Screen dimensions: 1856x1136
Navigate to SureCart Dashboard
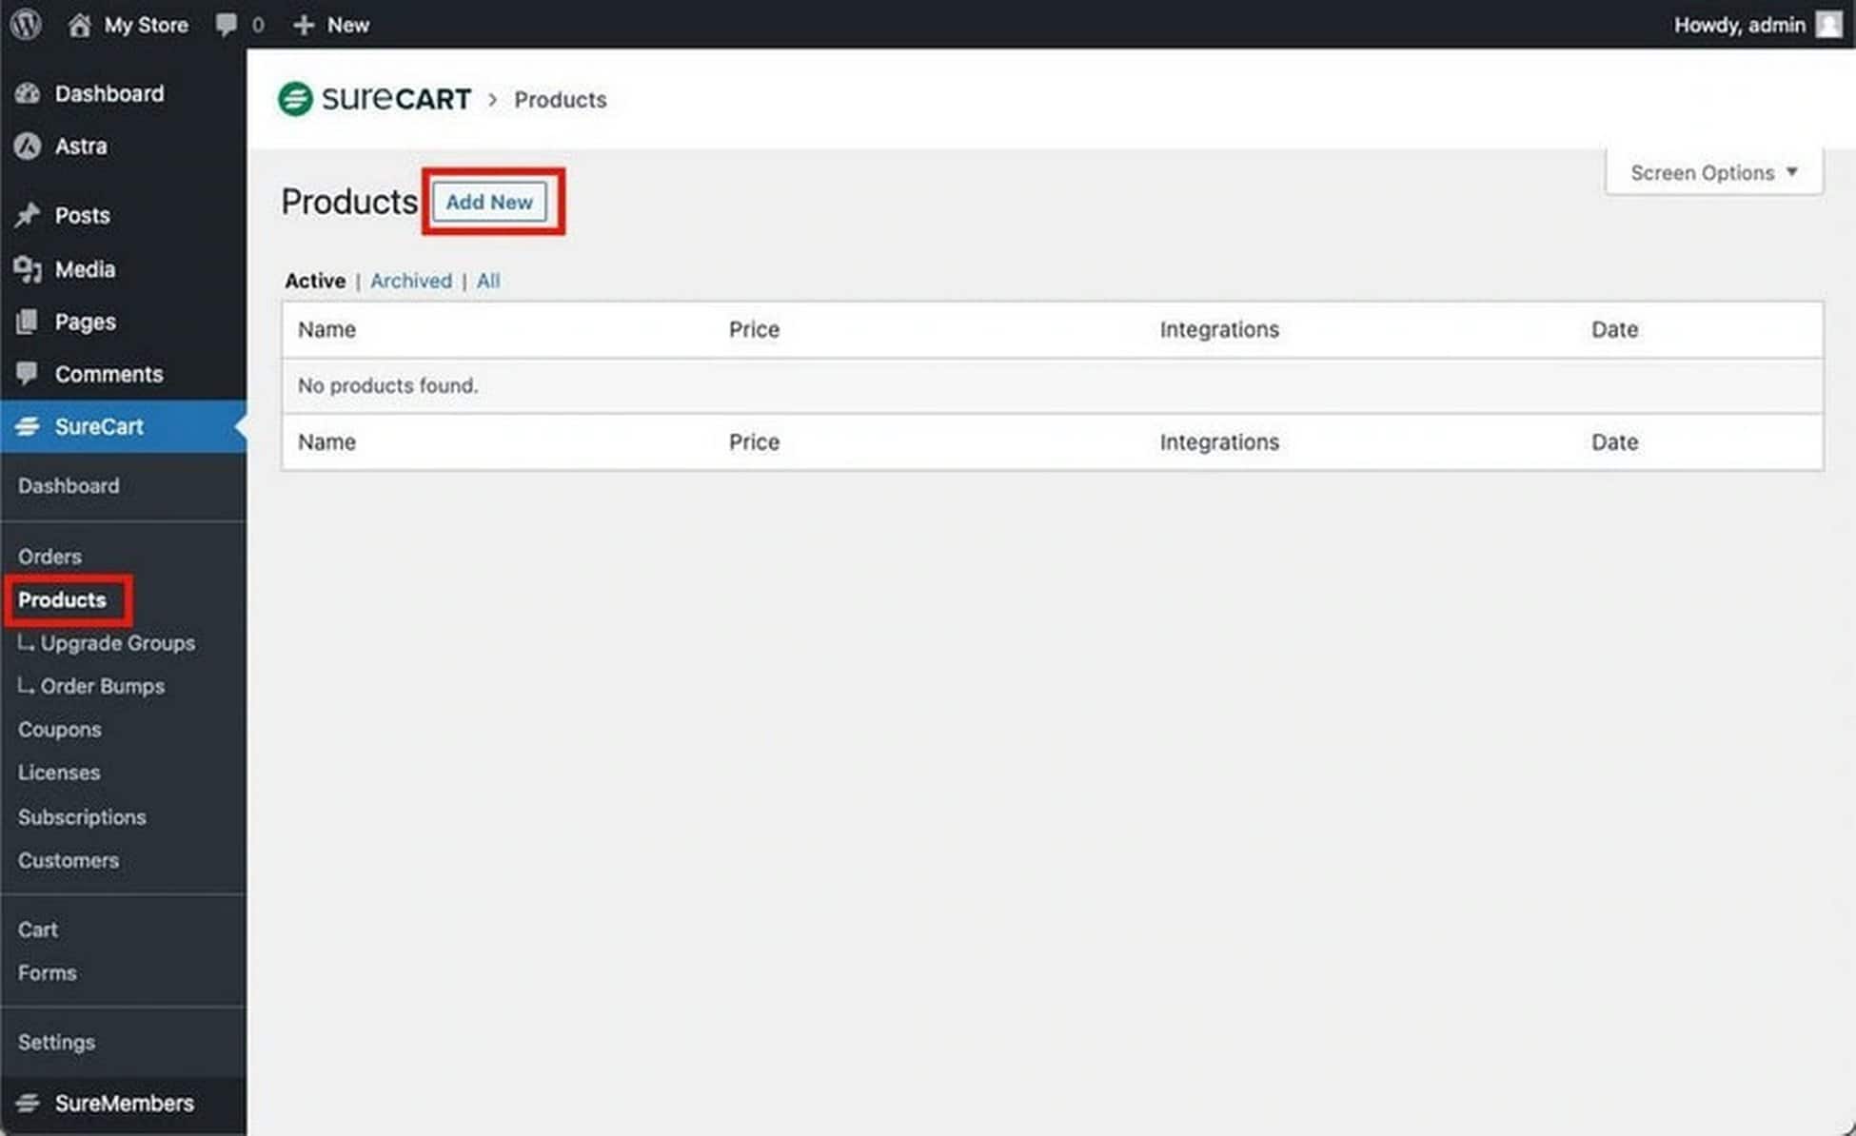[x=68, y=485]
